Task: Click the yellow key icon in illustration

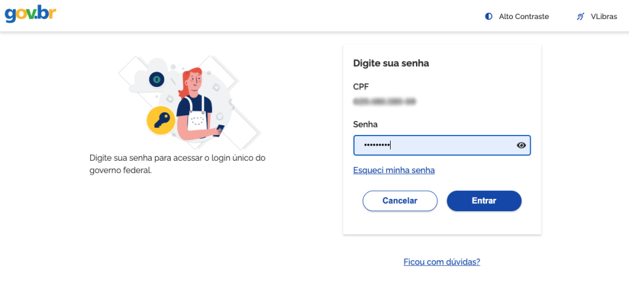Action: (160, 120)
